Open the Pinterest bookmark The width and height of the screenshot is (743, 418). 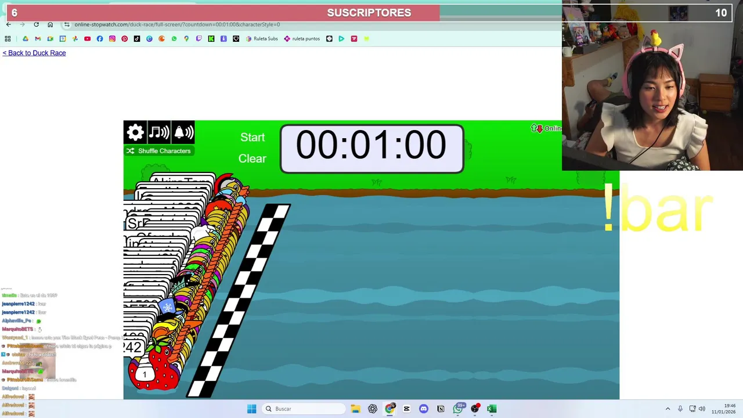coord(124,39)
